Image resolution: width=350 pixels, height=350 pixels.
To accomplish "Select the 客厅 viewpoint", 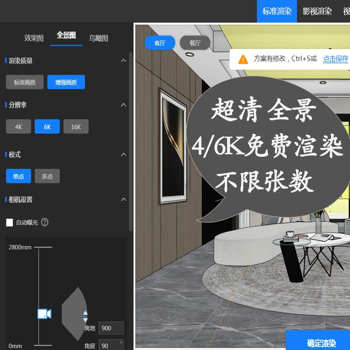I will coord(160,43).
